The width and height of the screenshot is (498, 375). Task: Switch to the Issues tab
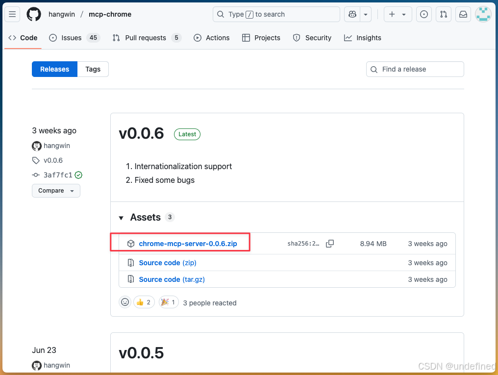click(75, 38)
